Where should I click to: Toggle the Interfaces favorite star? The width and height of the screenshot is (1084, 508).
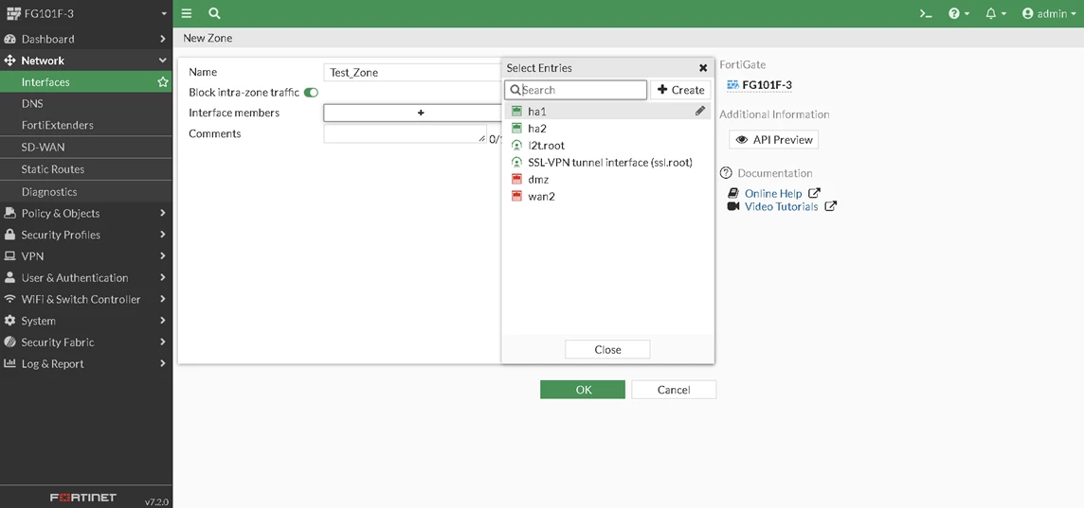(162, 82)
